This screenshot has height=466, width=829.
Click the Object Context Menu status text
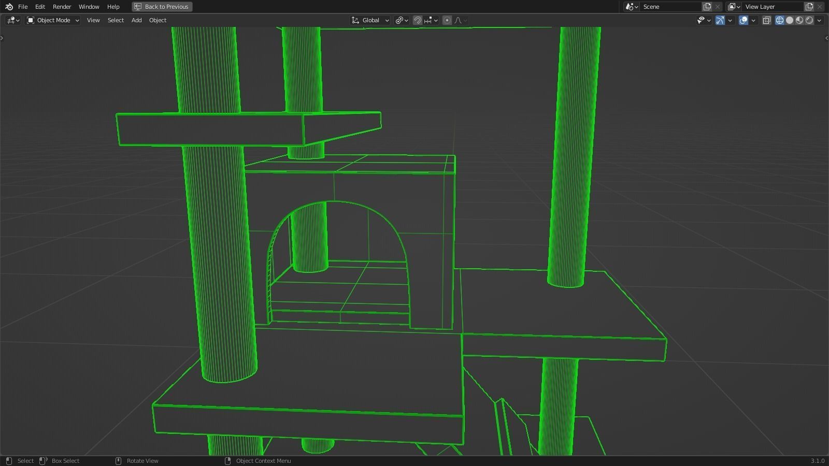tap(263, 461)
